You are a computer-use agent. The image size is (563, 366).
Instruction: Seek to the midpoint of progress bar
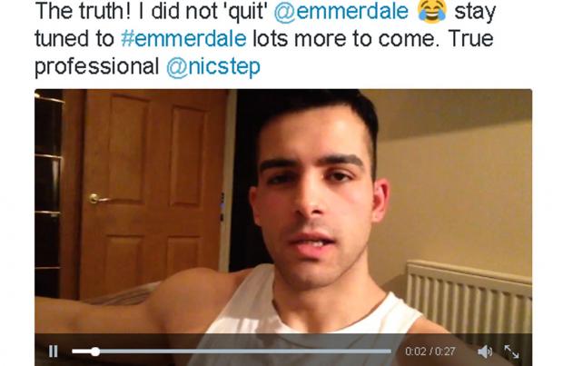[232, 351]
